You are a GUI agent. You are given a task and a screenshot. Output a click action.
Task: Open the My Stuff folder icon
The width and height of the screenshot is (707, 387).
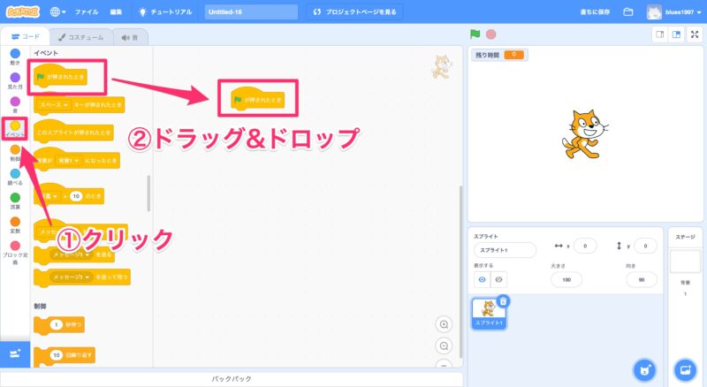coord(628,12)
